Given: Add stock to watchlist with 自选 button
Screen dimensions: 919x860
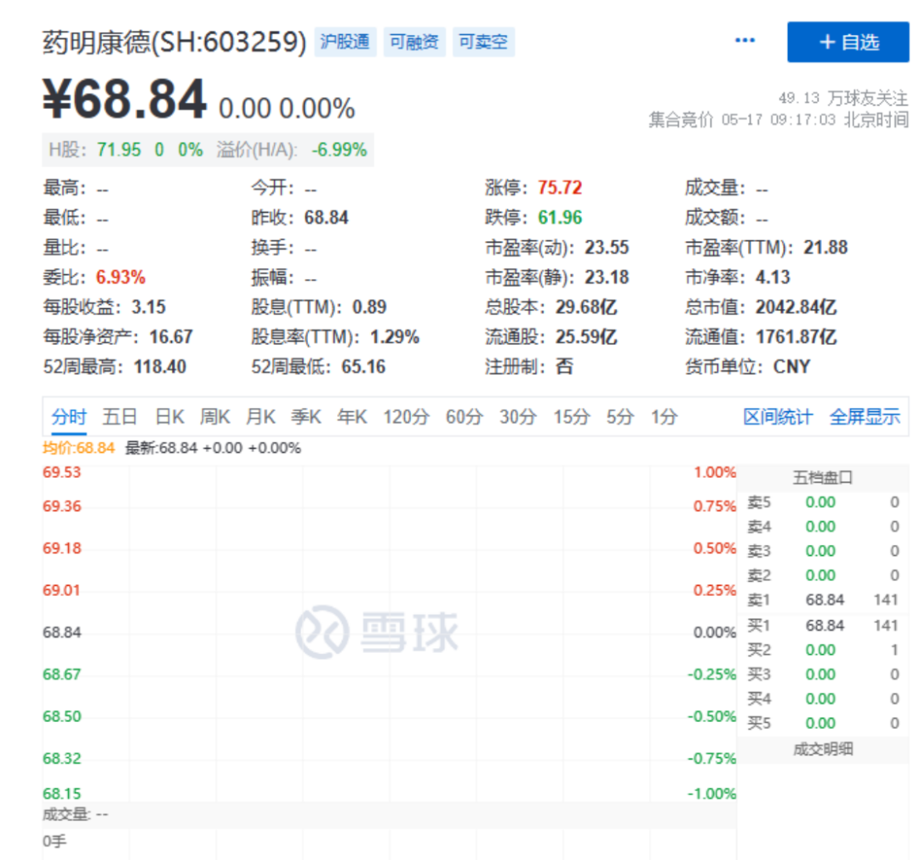Looking at the screenshot, I should pyautogui.click(x=848, y=42).
